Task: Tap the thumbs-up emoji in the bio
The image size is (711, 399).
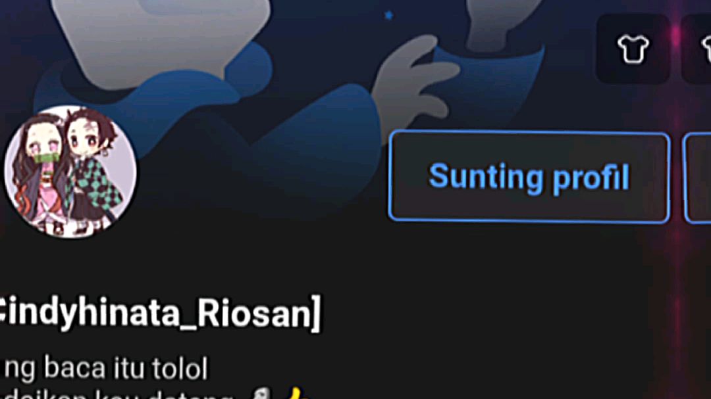Action: point(296,393)
